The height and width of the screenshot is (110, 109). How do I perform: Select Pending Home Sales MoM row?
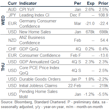coord(58,94)
